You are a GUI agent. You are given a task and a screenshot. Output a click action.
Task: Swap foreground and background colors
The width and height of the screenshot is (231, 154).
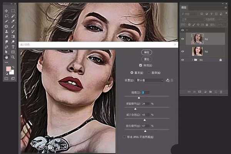tap(13, 67)
